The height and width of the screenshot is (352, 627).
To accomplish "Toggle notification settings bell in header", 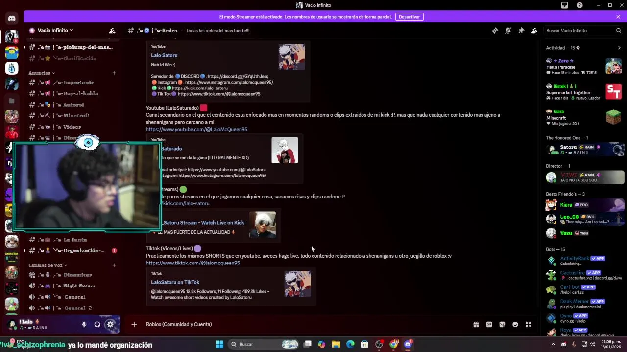I will [x=508, y=30].
